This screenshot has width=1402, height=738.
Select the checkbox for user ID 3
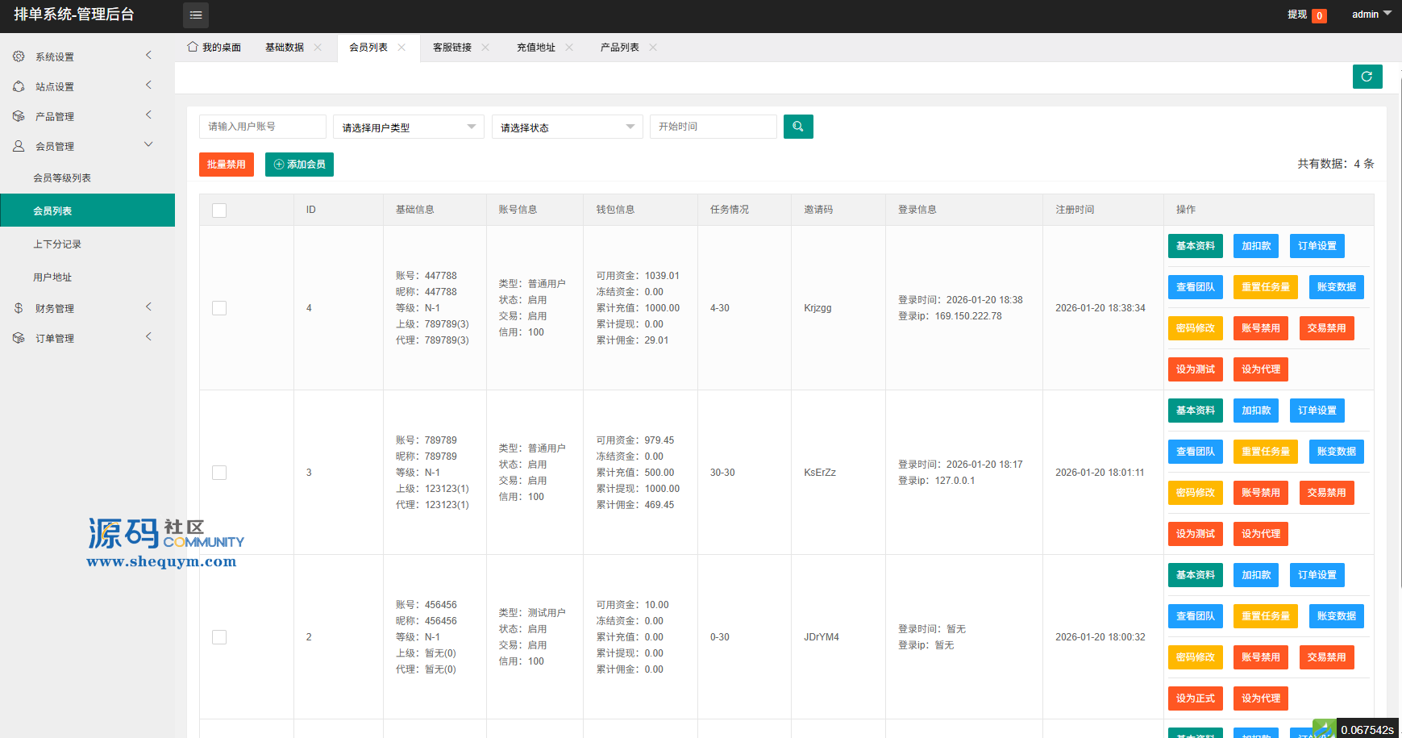pyautogui.click(x=219, y=473)
